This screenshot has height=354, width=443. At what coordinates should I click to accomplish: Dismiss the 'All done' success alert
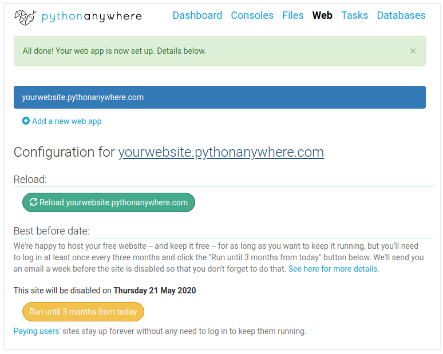(x=413, y=51)
